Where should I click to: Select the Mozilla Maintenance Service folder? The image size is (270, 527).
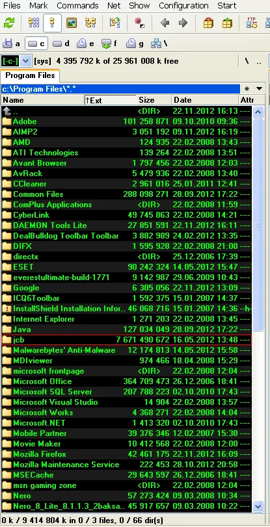(126, 465)
